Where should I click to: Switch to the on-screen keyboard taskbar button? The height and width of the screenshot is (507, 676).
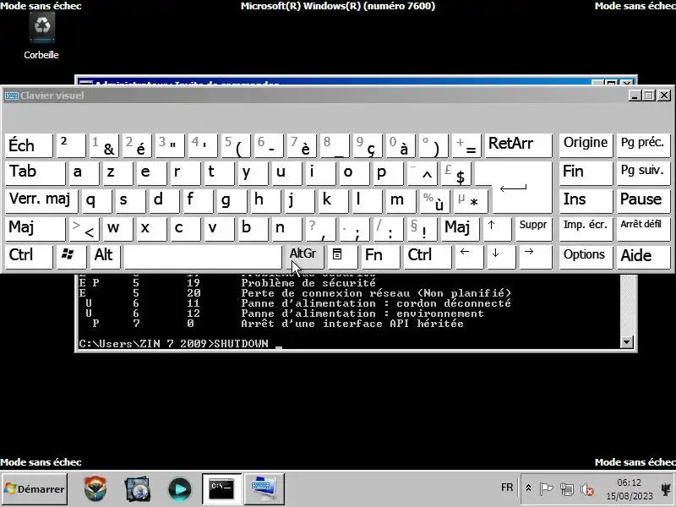264,488
